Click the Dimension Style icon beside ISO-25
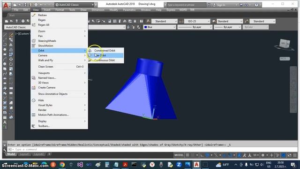 (x=181, y=21)
